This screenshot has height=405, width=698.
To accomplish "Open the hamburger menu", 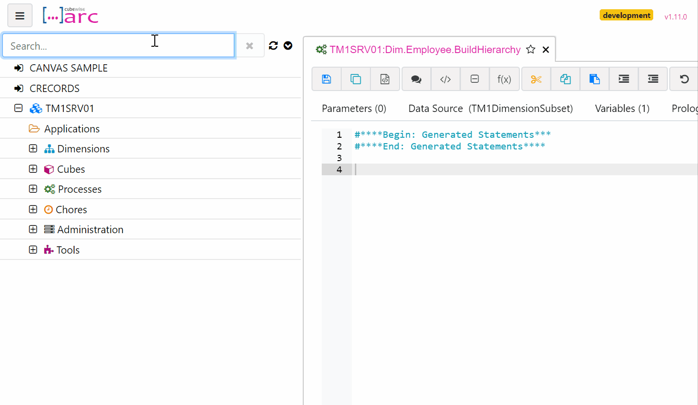I will 19,15.
